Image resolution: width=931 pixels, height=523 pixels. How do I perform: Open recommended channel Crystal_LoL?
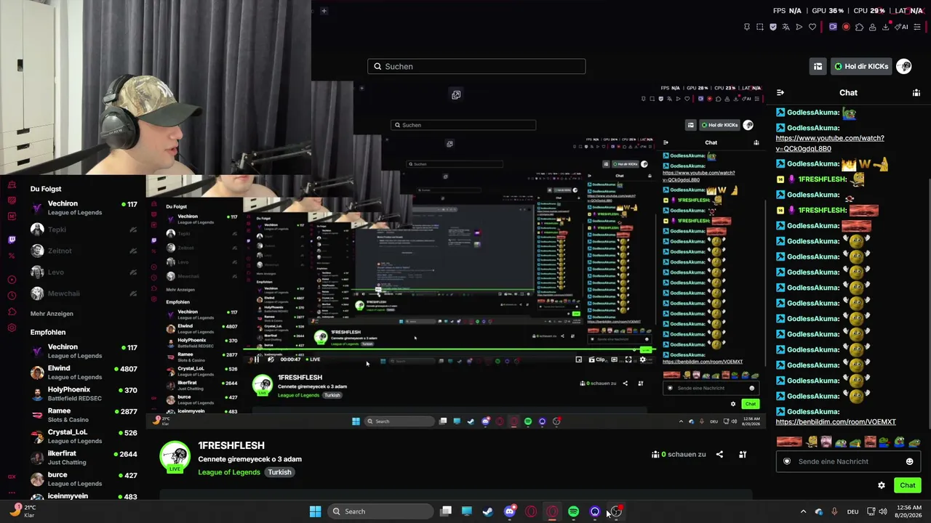point(83,437)
